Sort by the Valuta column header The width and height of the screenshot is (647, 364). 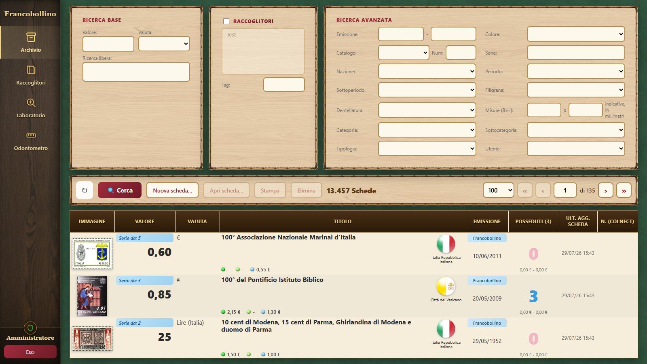[197, 221]
